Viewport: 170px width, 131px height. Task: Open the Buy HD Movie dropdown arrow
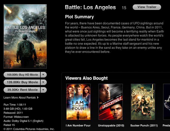point(43,75)
